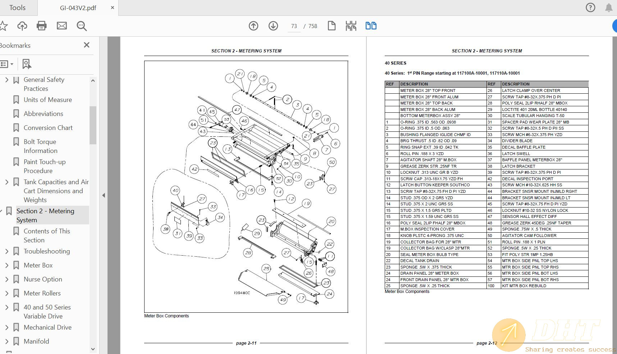Open the help menu question mark
This screenshot has width=617, height=354.
(590, 7)
